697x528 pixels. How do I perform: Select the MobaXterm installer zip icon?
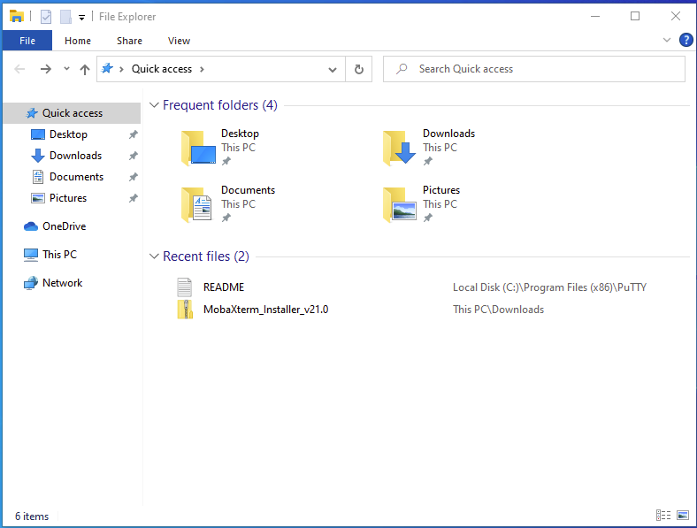point(185,310)
